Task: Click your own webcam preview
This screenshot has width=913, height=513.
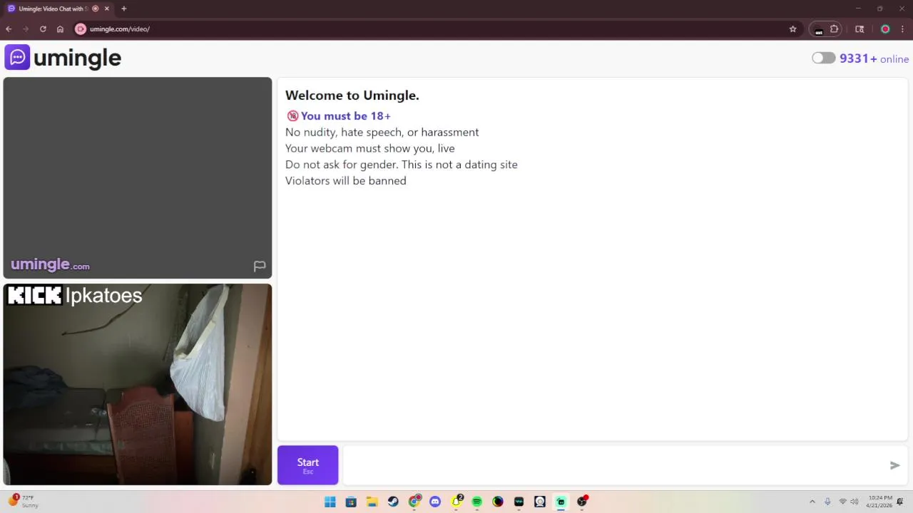Action: click(138, 385)
